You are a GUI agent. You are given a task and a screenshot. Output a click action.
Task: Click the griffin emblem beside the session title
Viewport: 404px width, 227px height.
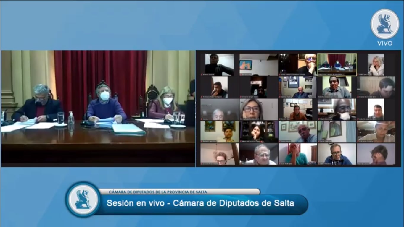coord(83,199)
